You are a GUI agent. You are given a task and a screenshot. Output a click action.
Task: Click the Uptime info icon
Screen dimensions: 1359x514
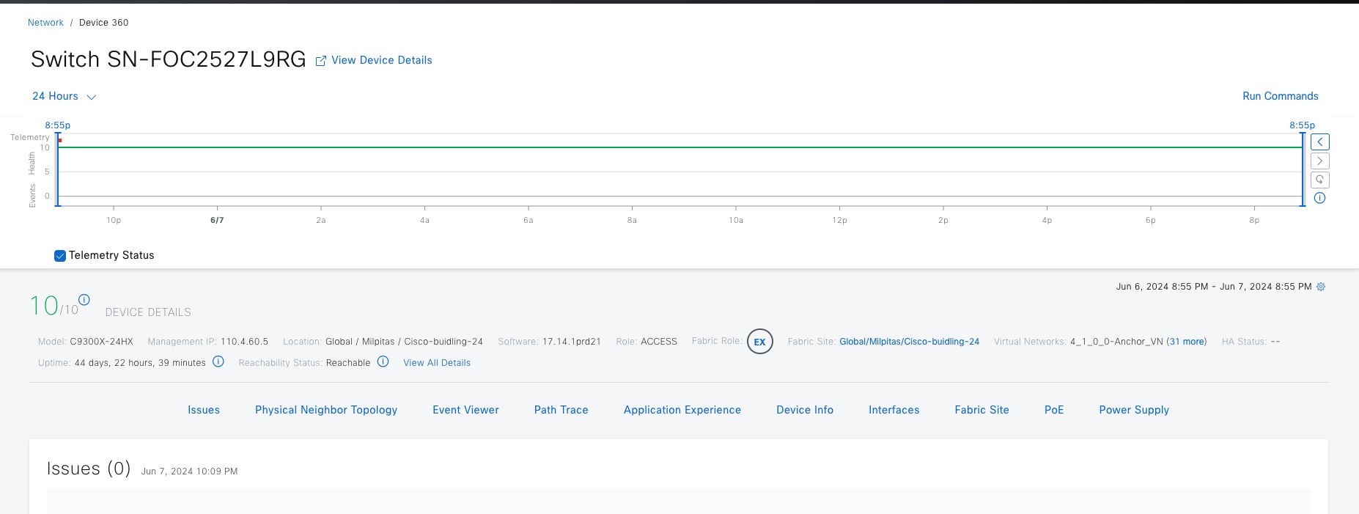(x=218, y=361)
